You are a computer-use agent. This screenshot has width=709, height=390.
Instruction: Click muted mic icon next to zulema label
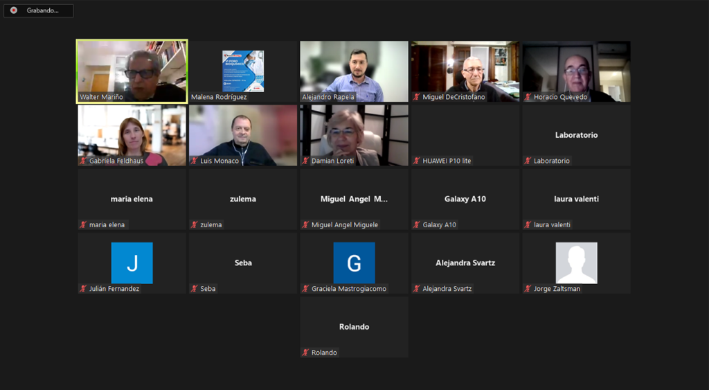coord(195,224)
